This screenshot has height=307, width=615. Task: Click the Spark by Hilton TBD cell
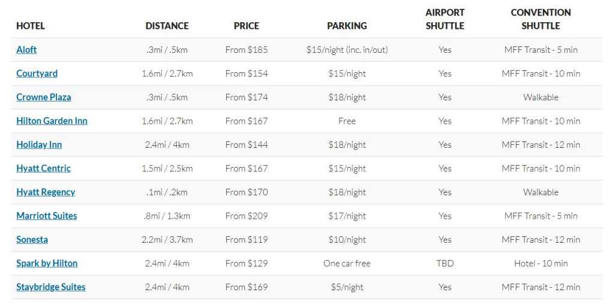click(445, 263)
